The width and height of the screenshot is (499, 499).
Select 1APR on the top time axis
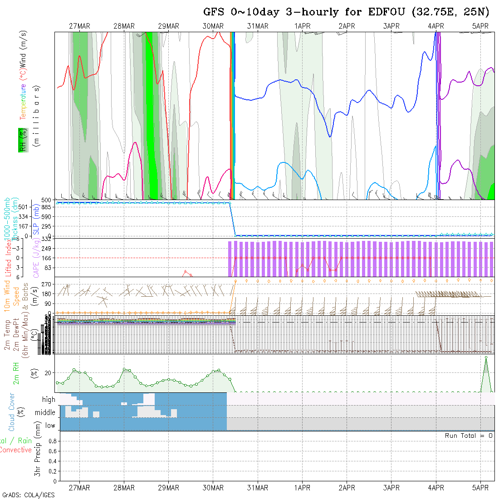(x=302, y=26)
